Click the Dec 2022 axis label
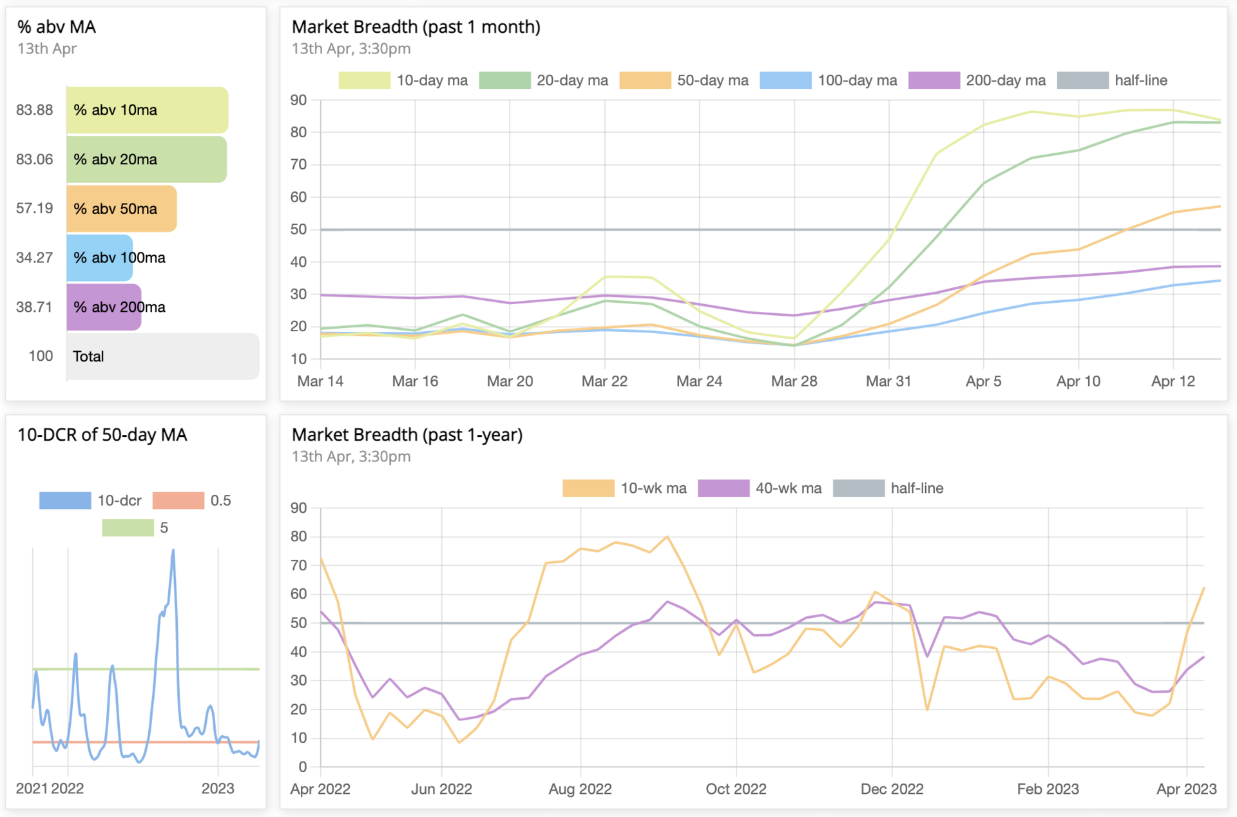1237x817 pixels. pos(892,789)
